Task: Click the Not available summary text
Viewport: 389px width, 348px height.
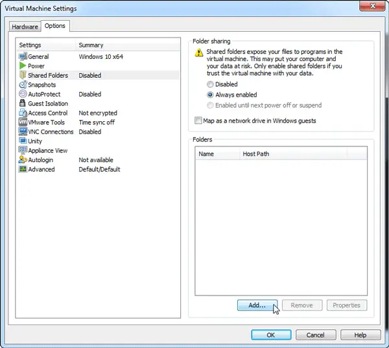Action: click(96, 160)
